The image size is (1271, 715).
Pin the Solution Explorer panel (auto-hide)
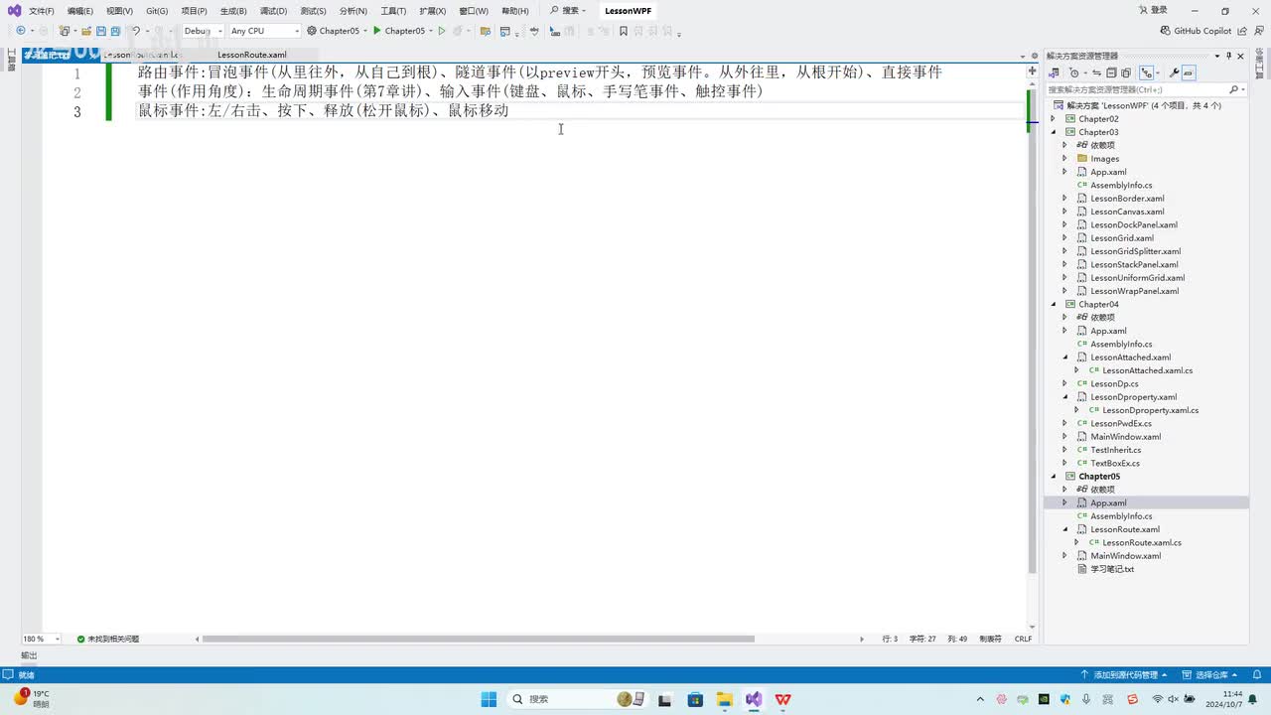(x=1228, y=56)
